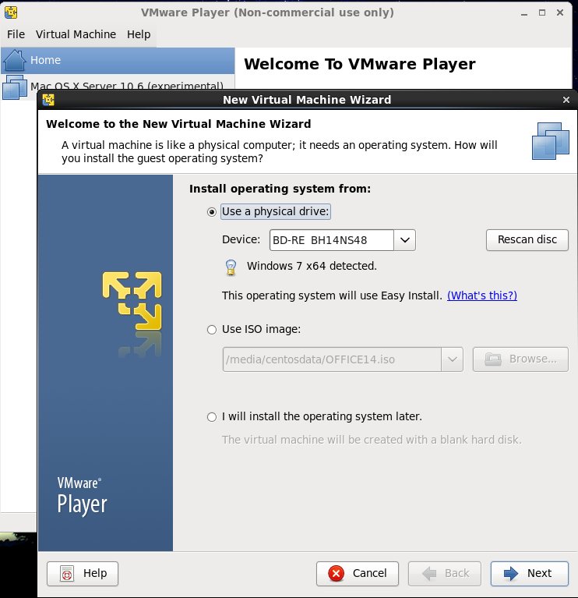Select the Use ISO image radio button

pyautogui.click(x=211, y=330)
